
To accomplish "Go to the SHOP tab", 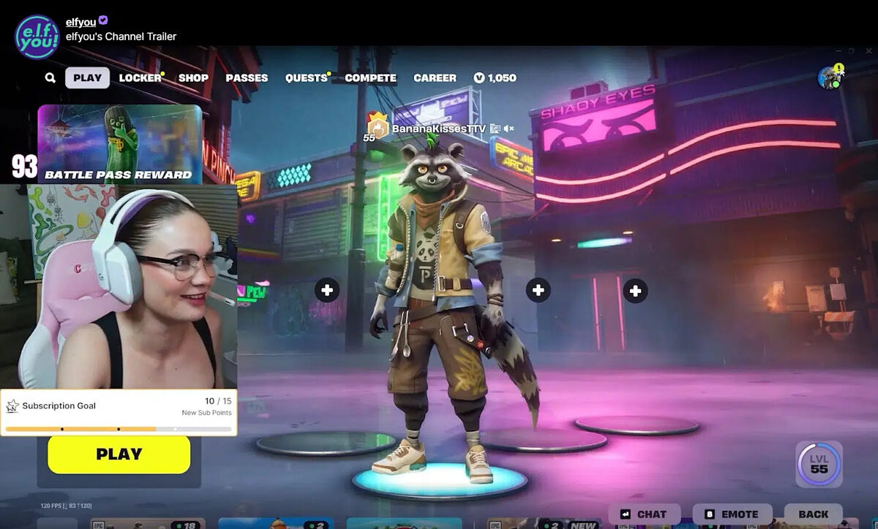I will tap(193, 77).
